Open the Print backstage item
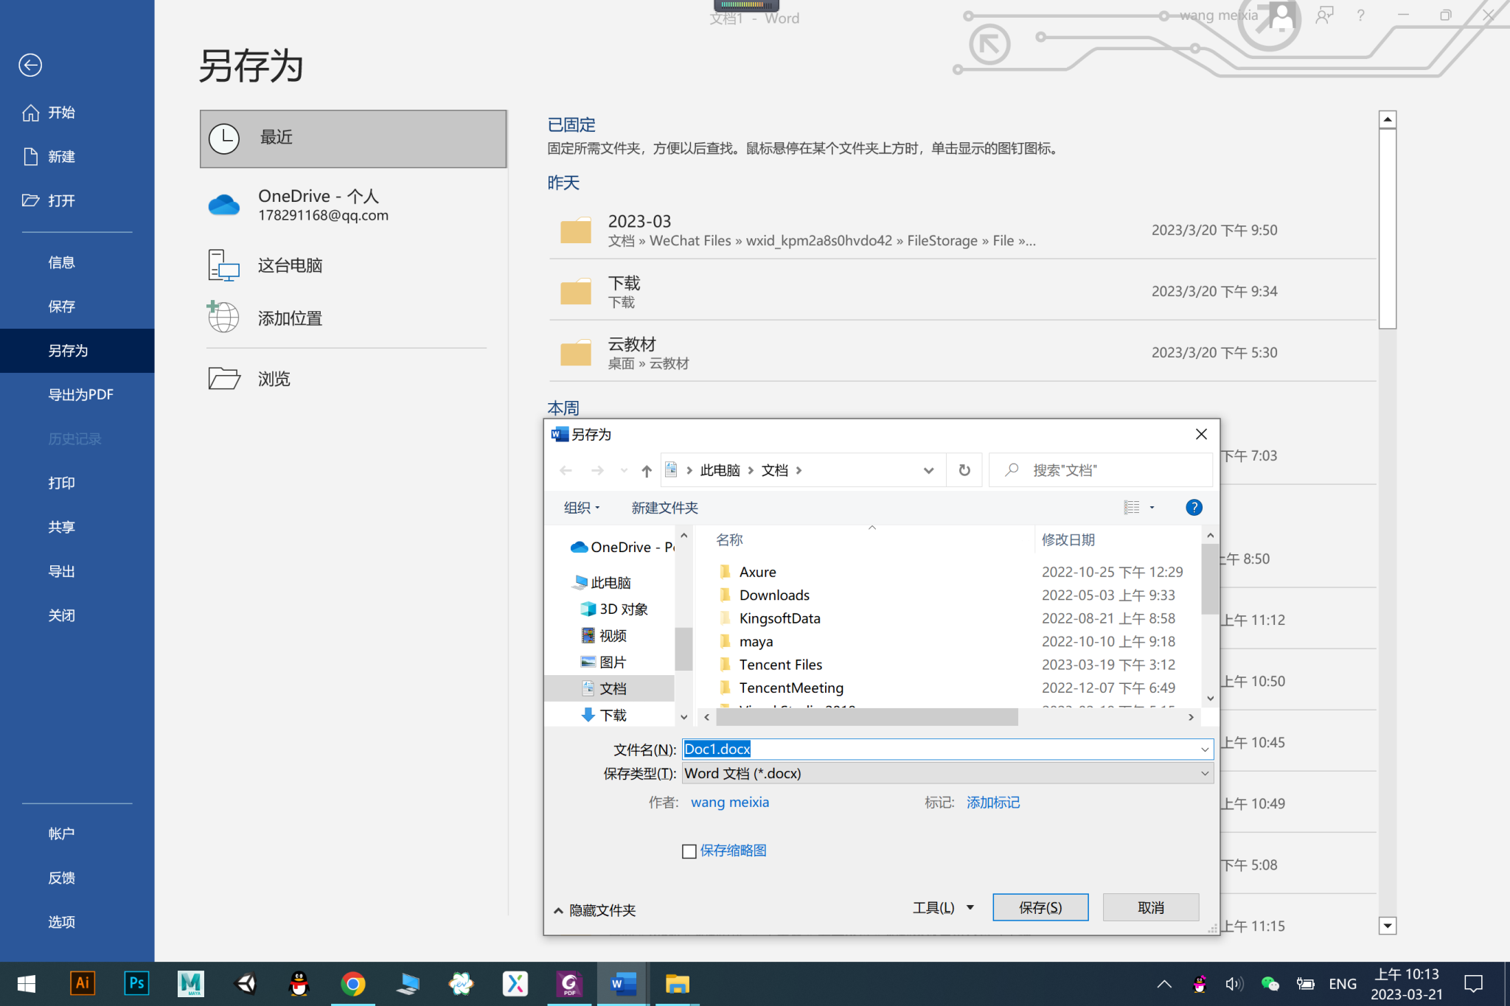 [x=61, y=483]
